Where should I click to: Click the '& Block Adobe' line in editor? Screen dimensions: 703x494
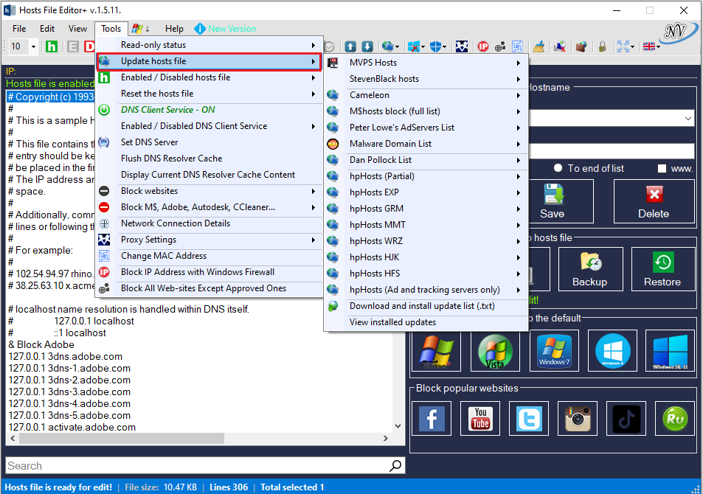pyautogui.click(x=41, y=345)
